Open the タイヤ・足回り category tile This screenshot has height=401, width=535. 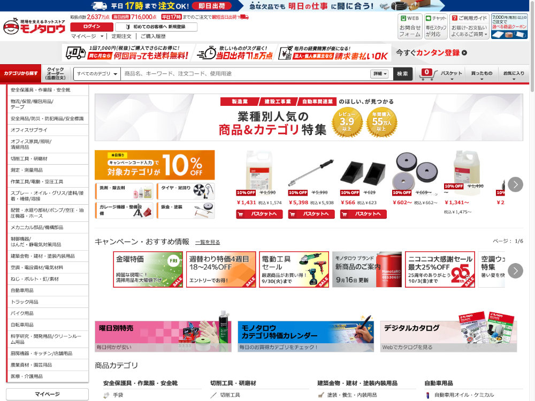click(x=186, y=190)
